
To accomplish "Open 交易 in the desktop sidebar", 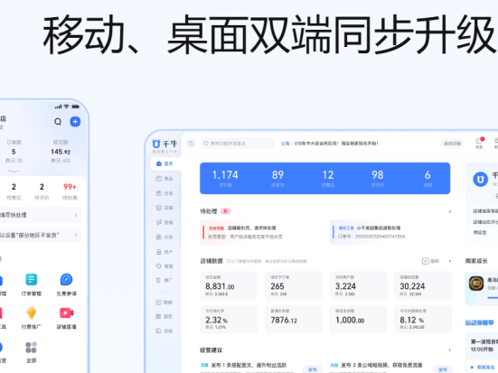I will pos(164,193).
